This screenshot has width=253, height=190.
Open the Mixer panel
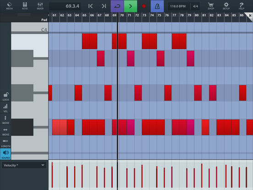click(40, 6)
